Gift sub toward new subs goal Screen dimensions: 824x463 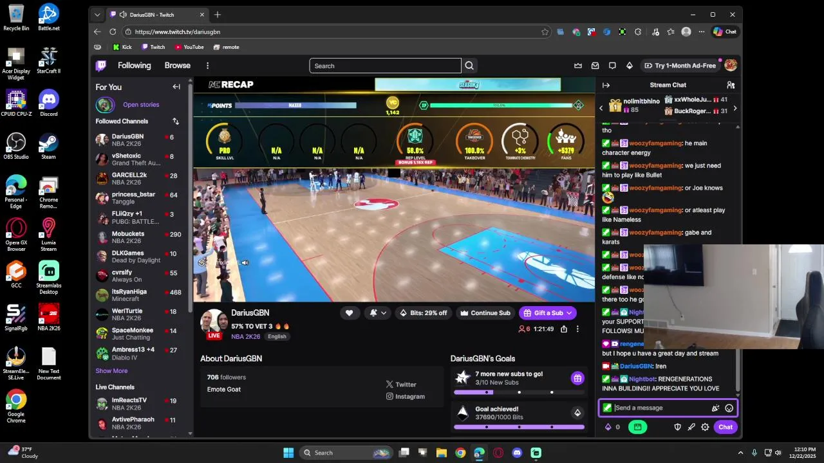click(x=577, y=378)
